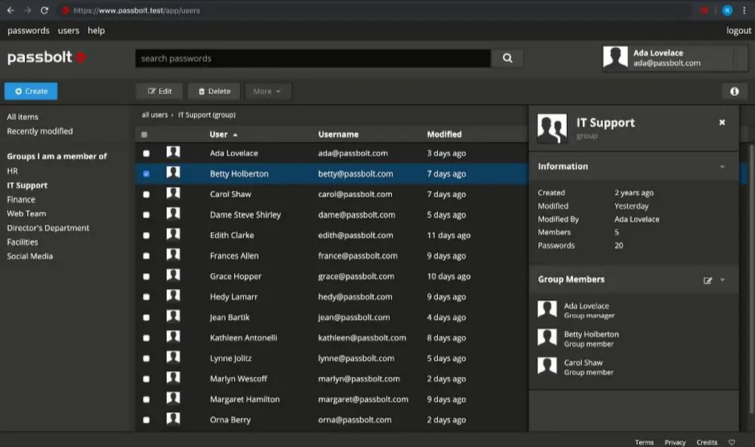
Task: Select the Finance group
Action: click(x=21, y=199)
